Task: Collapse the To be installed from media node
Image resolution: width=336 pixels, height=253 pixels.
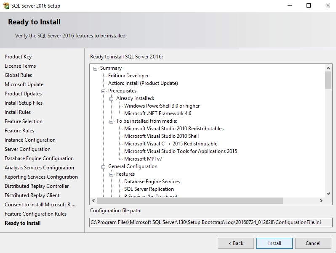Action: click(112, 121)
